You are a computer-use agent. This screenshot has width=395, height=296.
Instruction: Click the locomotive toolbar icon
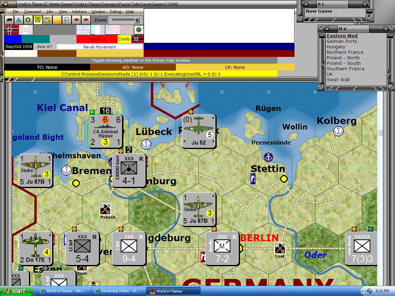click(x=9, y=20)
